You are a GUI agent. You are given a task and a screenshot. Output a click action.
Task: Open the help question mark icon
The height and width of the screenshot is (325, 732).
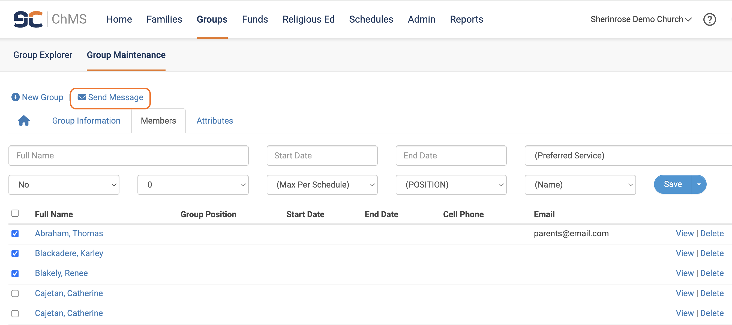click(x=709, y=20)
